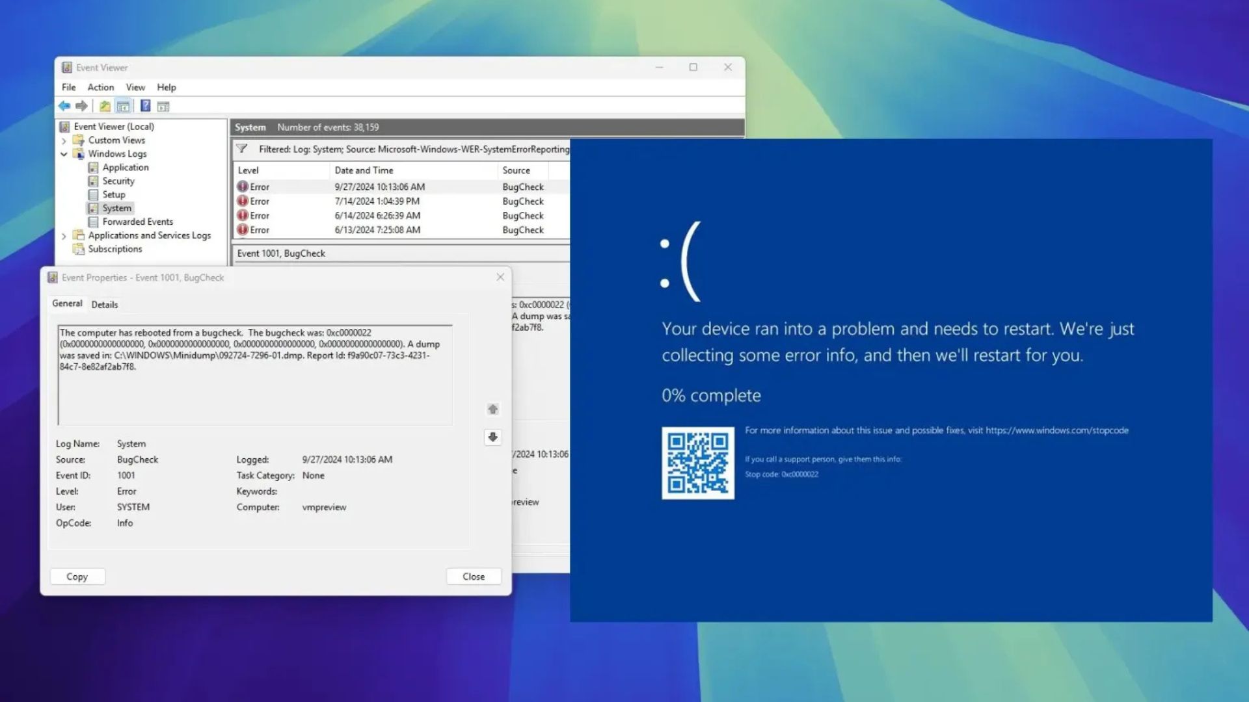Collapse the Windows Logs node

(64, 153)
